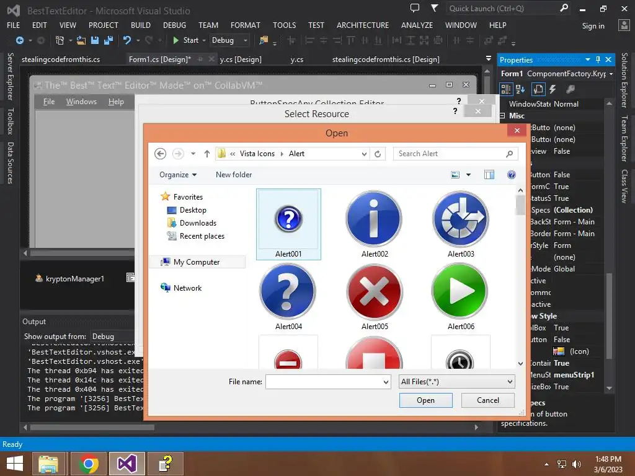635x476 pixels.
Task: Open the view options dropdown arrow
Action: click(x=469, y=175)
